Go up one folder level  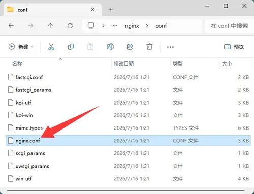[50, 26]
